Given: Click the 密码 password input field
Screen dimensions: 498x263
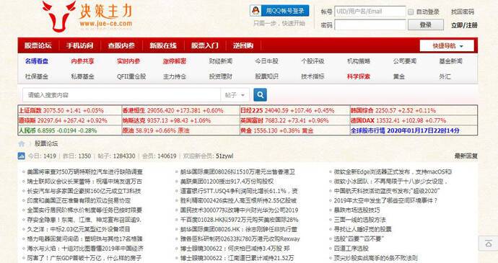Looking at the screenshot, I should pos(370,24).
